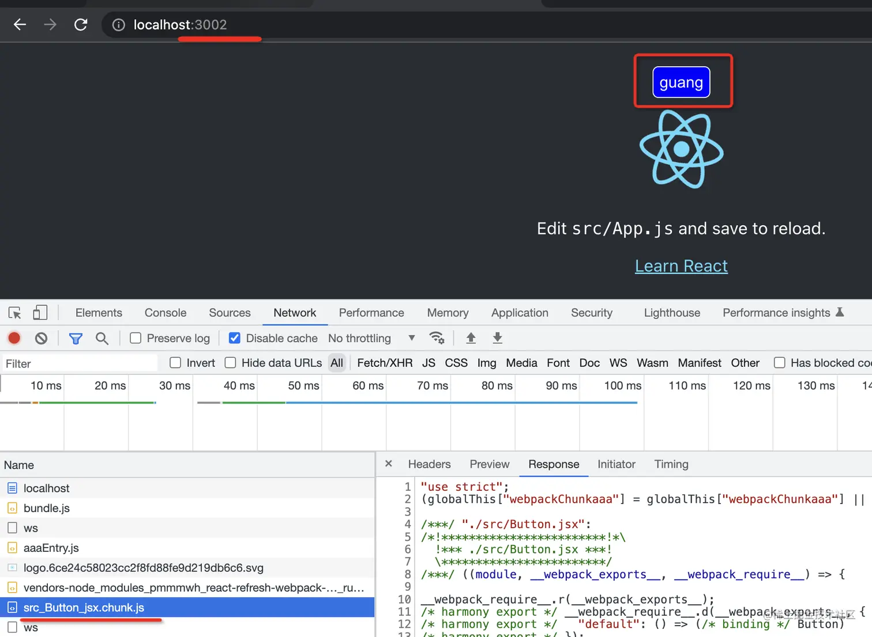Go to the Application tab
Screen dimensions: 872x637
pyautogui.click(x=520, y=313)
